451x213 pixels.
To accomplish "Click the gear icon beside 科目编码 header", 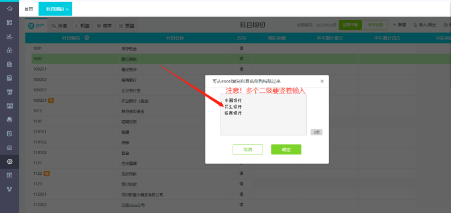I will pos(87,38).
